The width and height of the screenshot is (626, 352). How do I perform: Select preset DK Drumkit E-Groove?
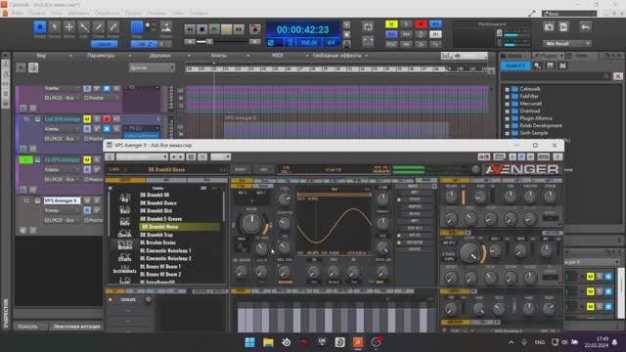pyautogui.click(x=160, y=219)
